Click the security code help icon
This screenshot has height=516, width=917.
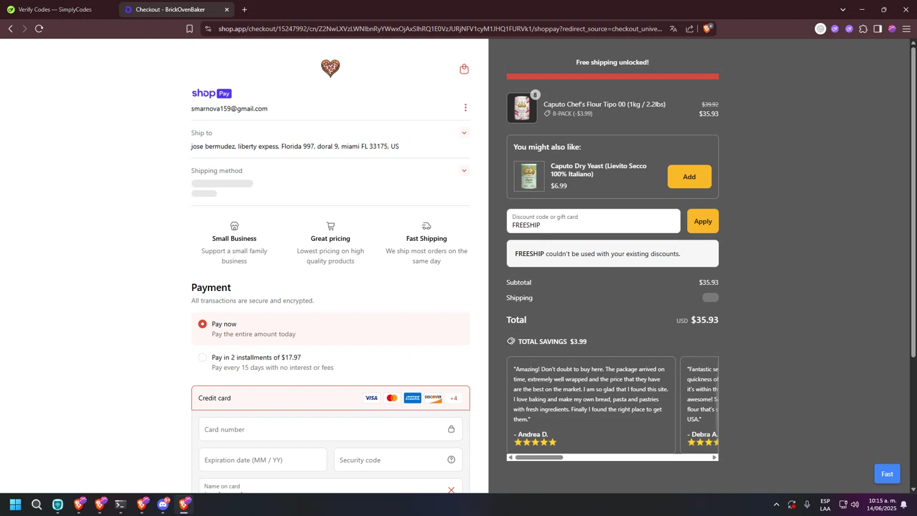451,460
